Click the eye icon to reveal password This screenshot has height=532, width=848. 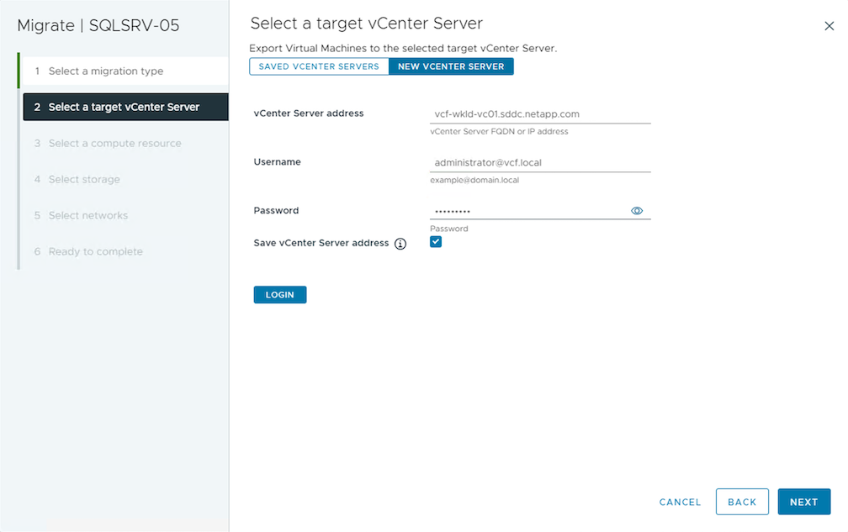(x=637, y=211)
